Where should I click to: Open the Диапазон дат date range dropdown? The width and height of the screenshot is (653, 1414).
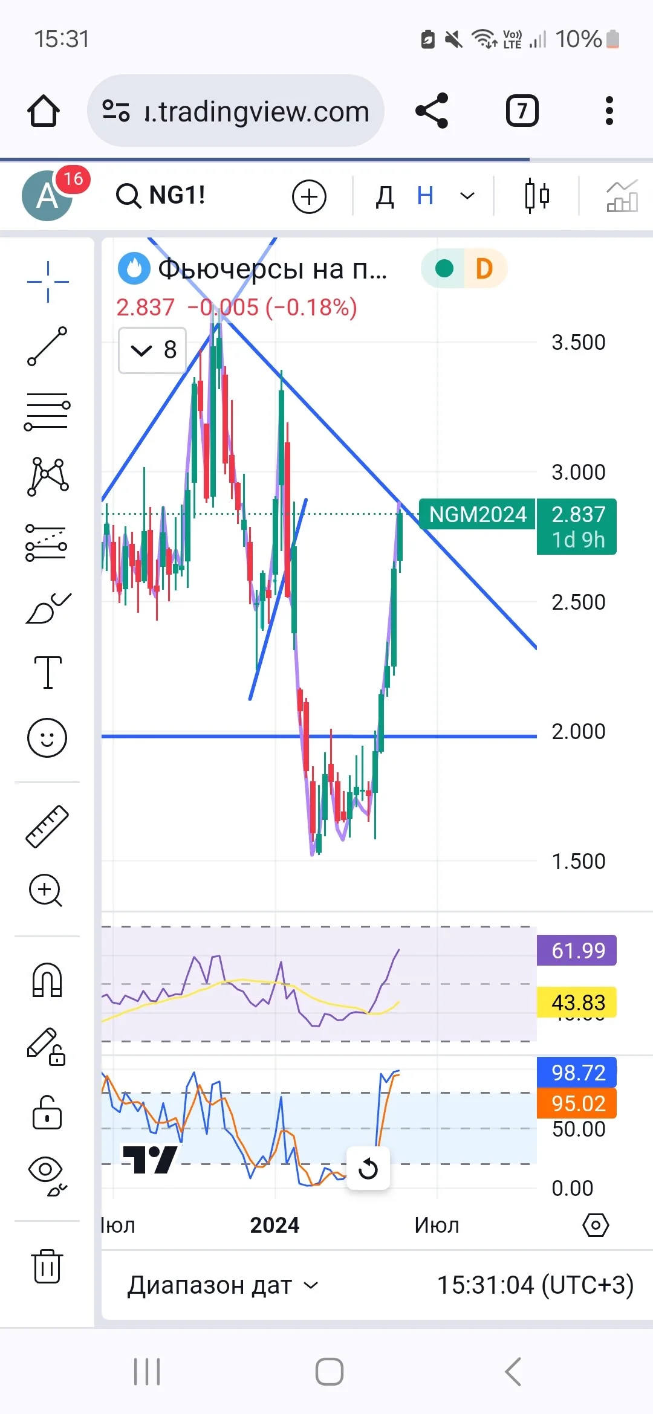(222, 1285)
